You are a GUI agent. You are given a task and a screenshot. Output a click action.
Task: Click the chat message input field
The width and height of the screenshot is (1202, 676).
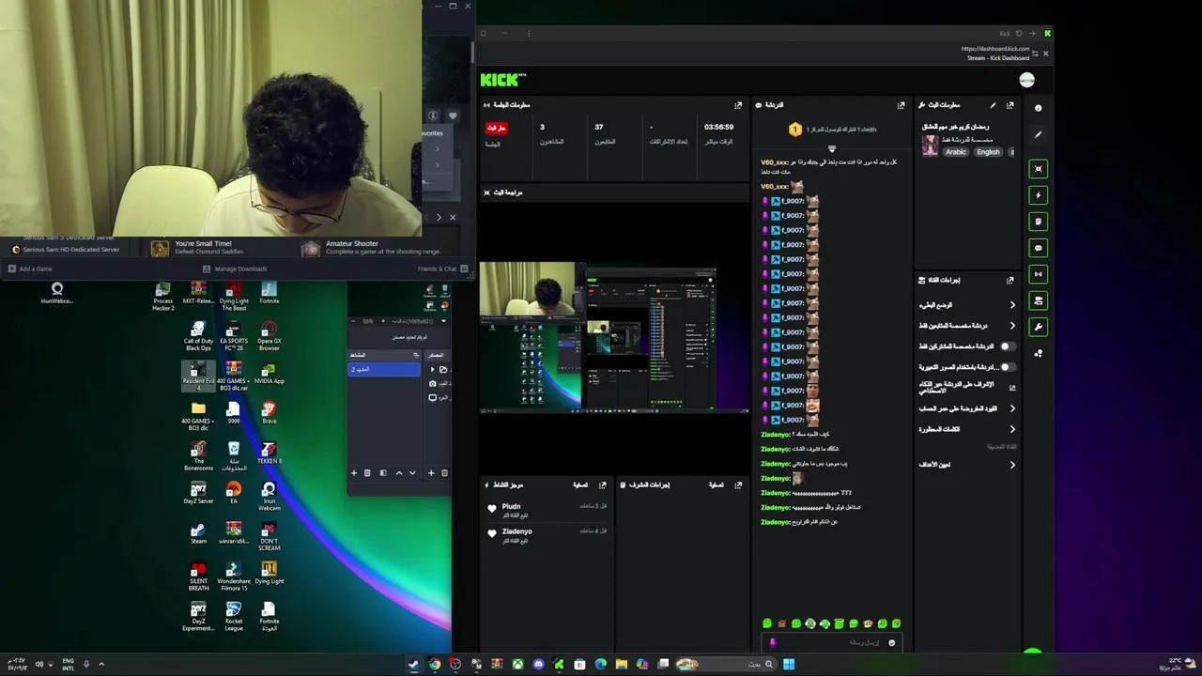831,643
